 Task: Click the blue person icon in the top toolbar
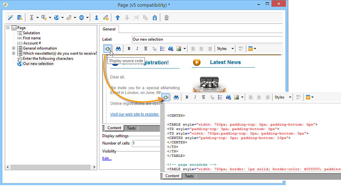96,18
